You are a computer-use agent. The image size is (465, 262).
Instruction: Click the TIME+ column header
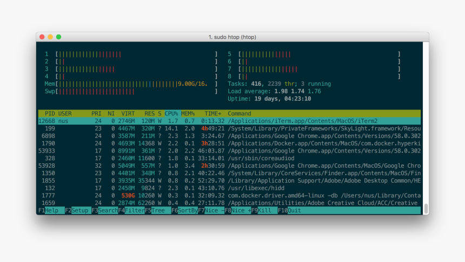[212, 114]
